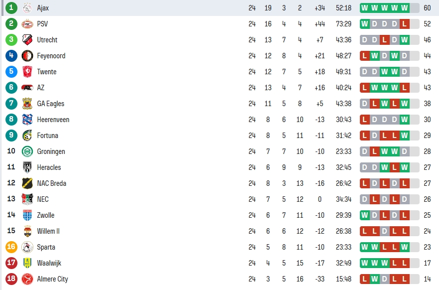Open the Feyenoord crest icon
Image resolution: width=439 pixels, height=290 pixels.
click(x=27, y=56)
